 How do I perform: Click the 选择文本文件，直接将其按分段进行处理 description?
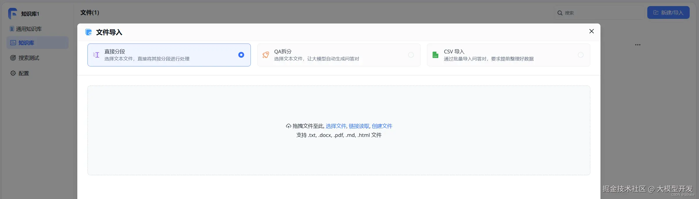147,59
